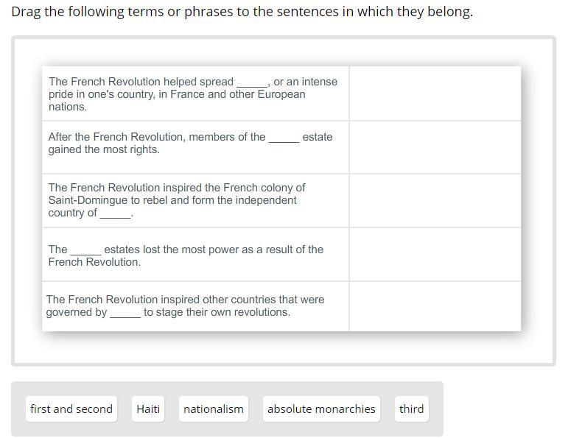571x438 pixels.
Task: Click the blank after "country of"
Action: coord(115,214)
